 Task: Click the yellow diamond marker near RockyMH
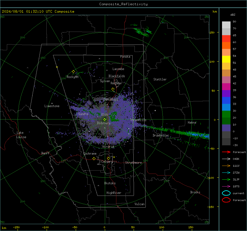(x=73, y=72)
